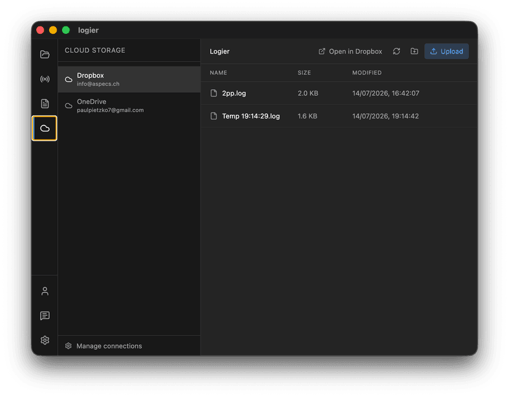Screen dimensions: 509x397
Task: Click the SIZE column header
Action: click(x=304, y=73)
